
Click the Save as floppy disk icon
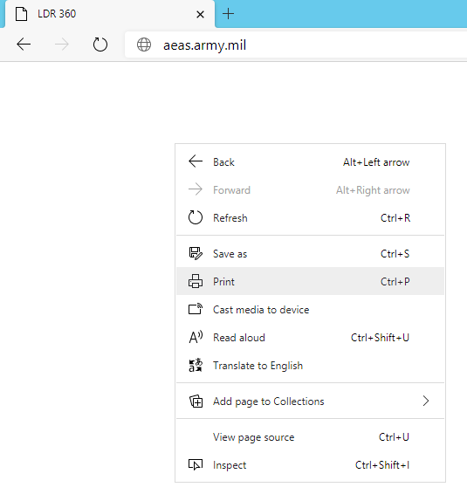(196, 254)
